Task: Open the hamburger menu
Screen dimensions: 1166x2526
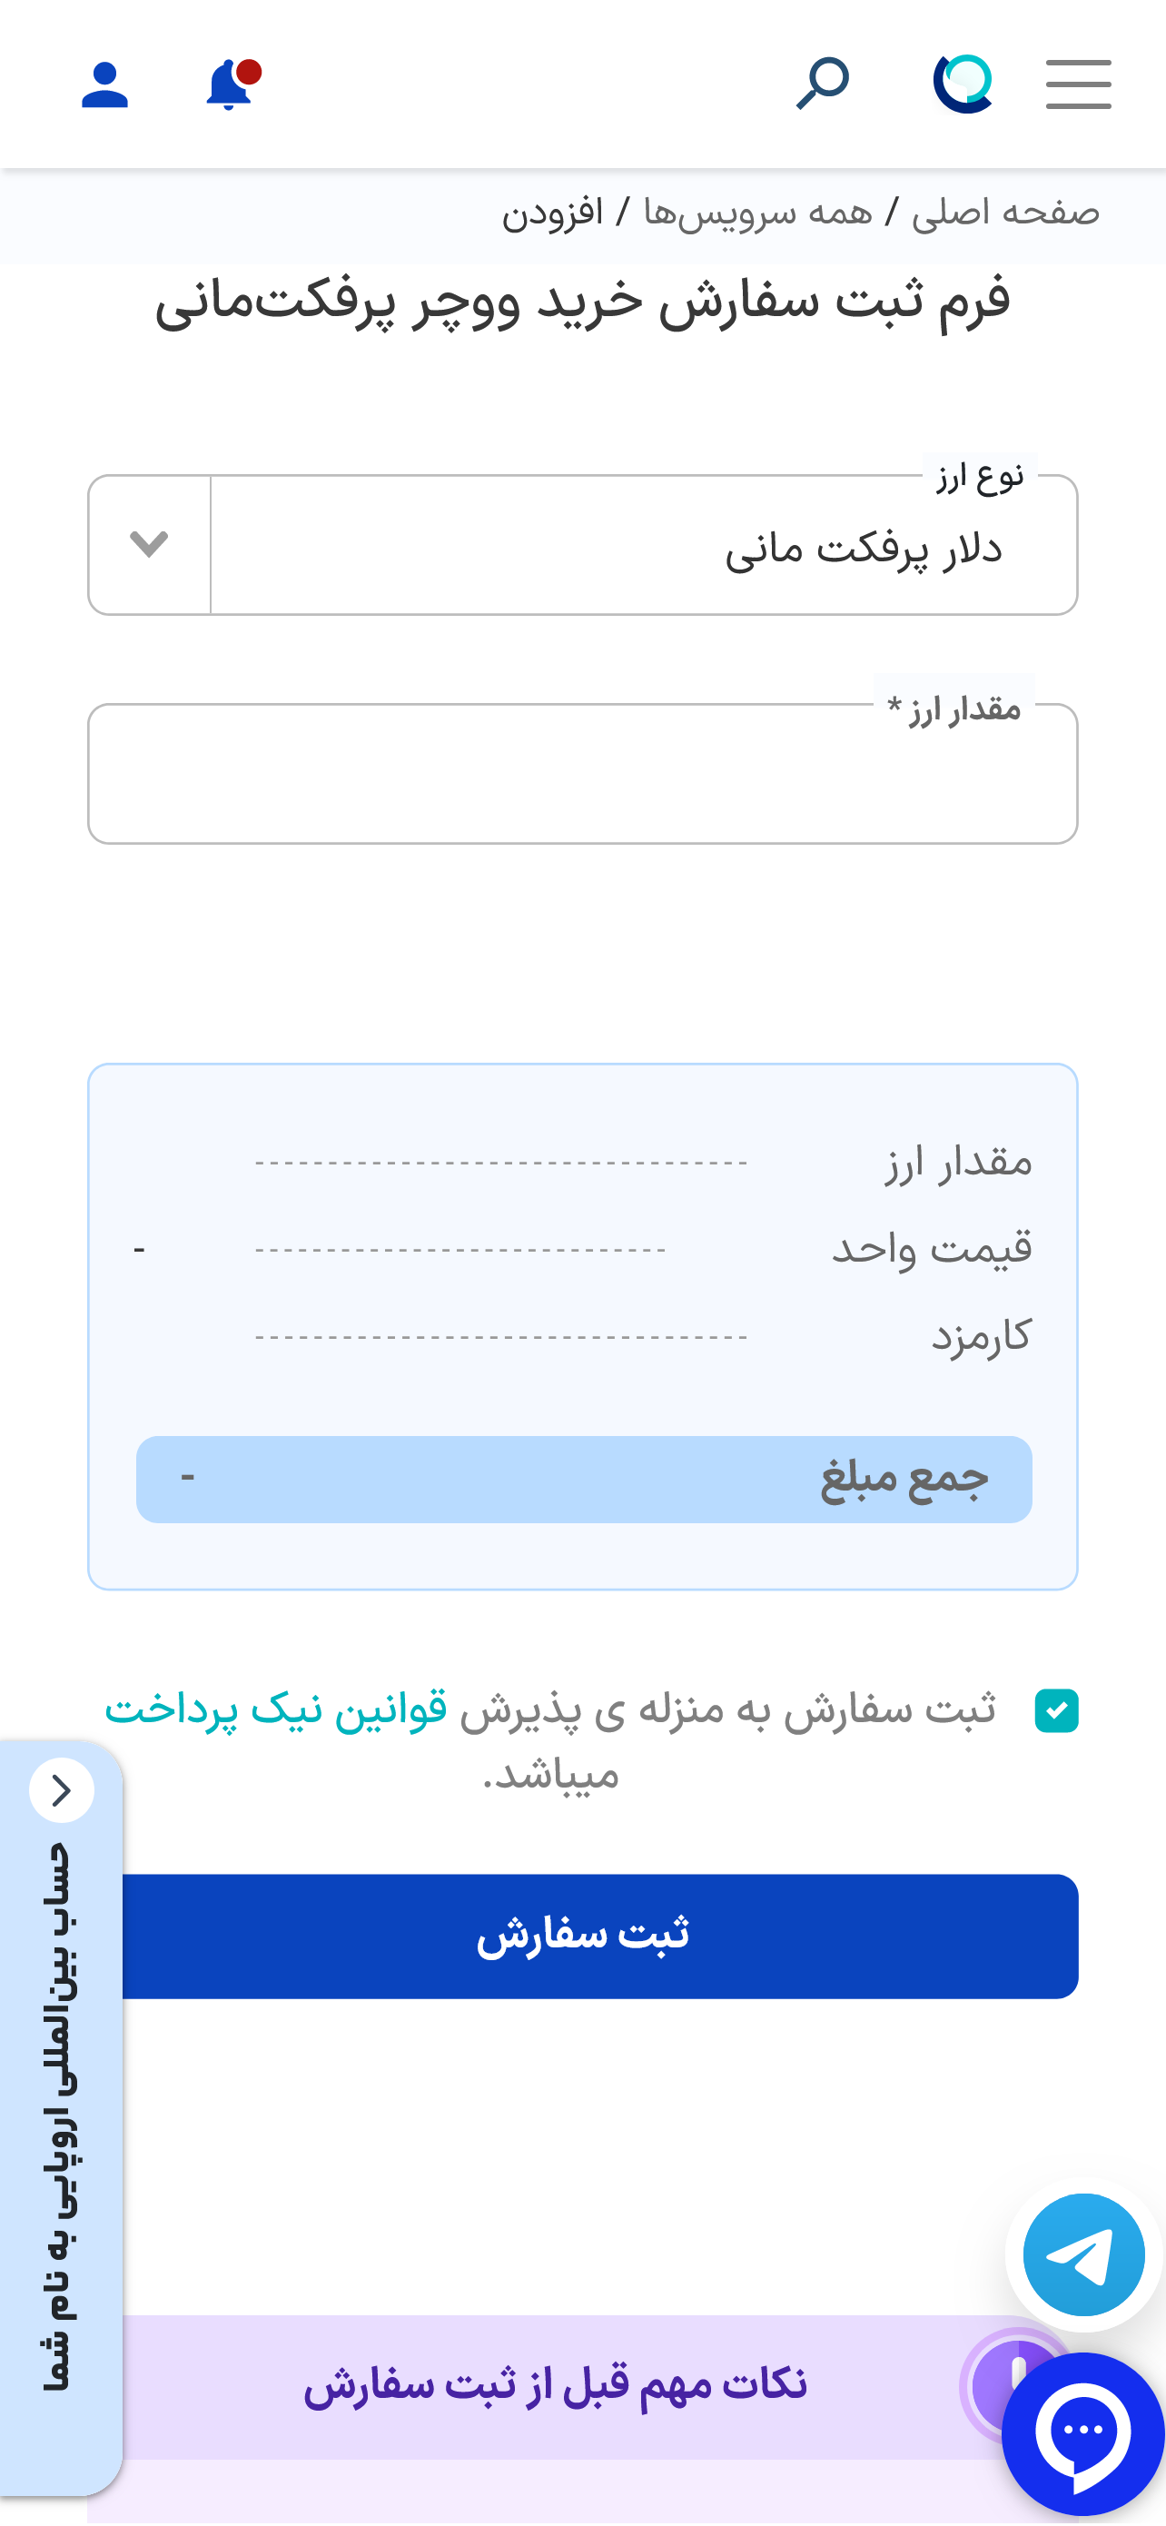Action: [x=1078, y=84]
